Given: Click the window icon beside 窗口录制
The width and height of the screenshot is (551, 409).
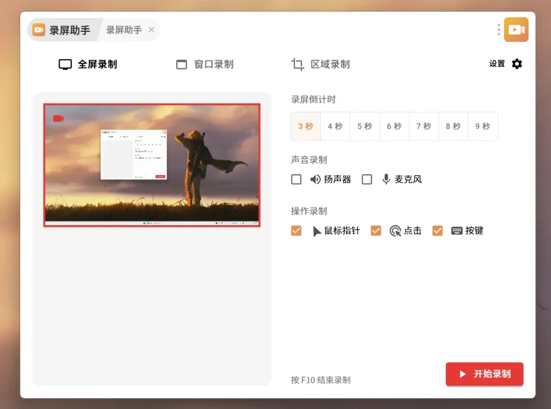Looking at the screenshot, I should point(181,64).
